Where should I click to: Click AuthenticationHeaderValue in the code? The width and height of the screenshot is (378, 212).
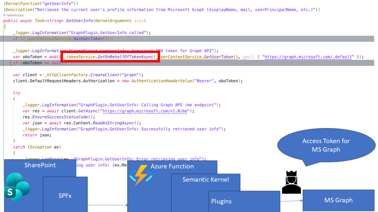pos(162,81)
